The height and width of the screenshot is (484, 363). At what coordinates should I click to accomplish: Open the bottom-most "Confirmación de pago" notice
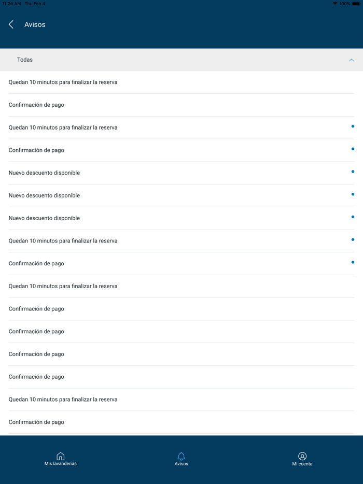(36, 422)
